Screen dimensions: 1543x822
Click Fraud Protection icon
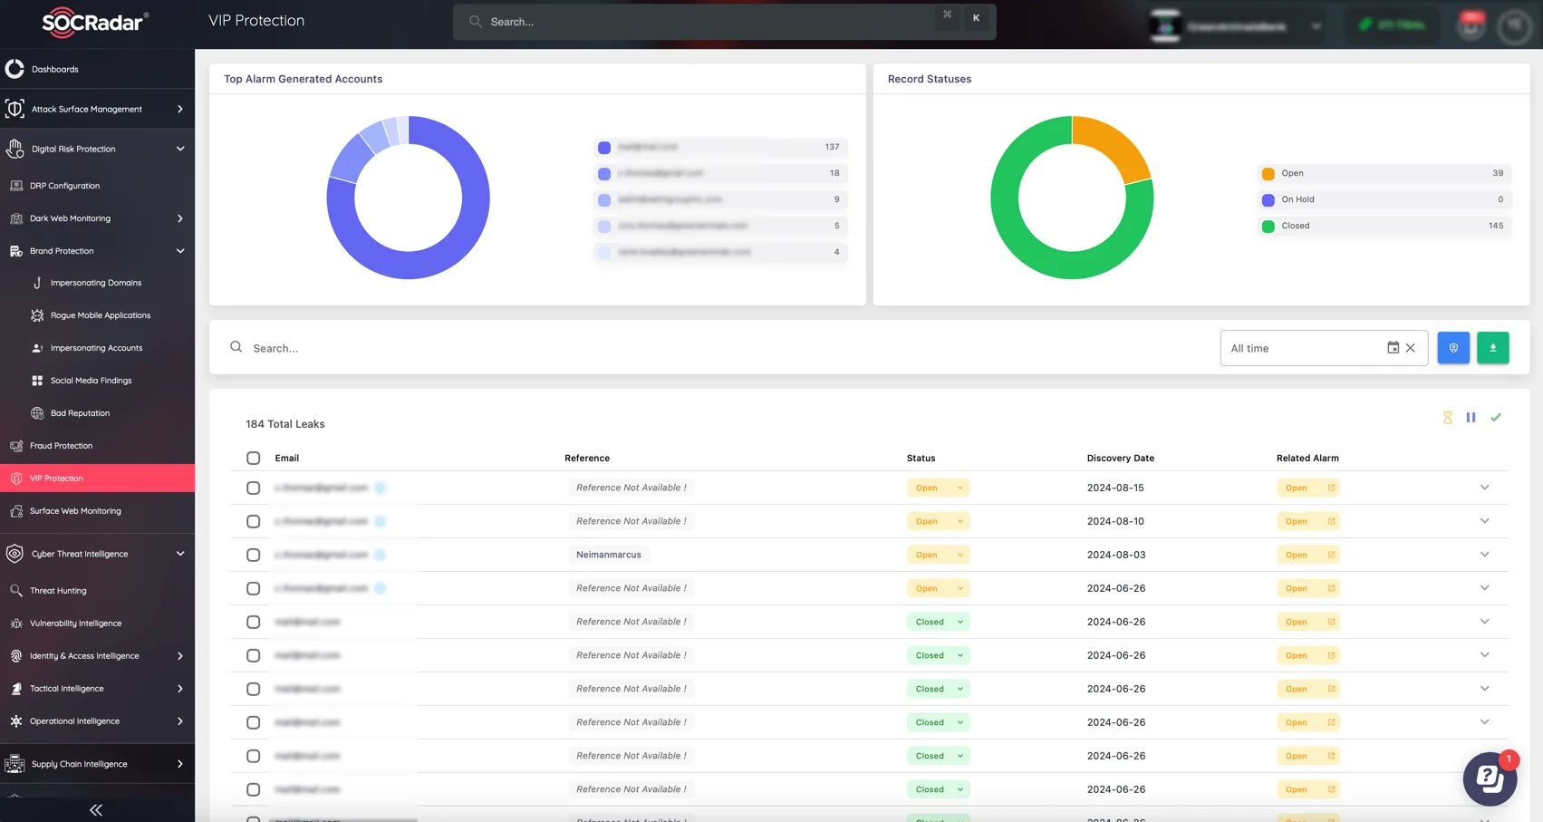pyautogui.click(x=16, y=446)
